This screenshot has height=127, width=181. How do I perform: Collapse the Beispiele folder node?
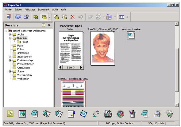pyautogui.click(x=10, y=38)
